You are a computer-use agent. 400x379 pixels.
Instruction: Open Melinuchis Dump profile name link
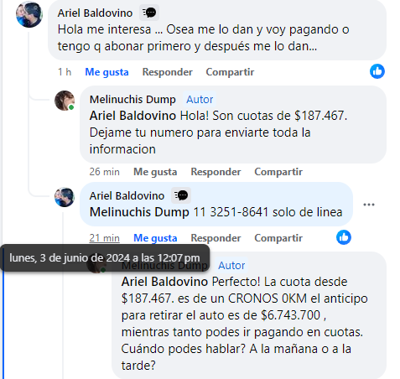click(x=132, y=100)
